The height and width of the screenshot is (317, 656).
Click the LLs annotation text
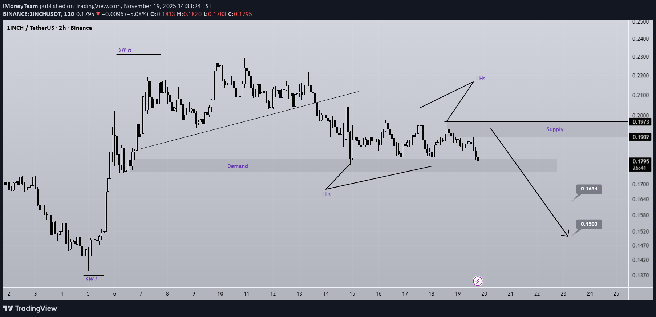pyautogui.click(x=326, y=194)
